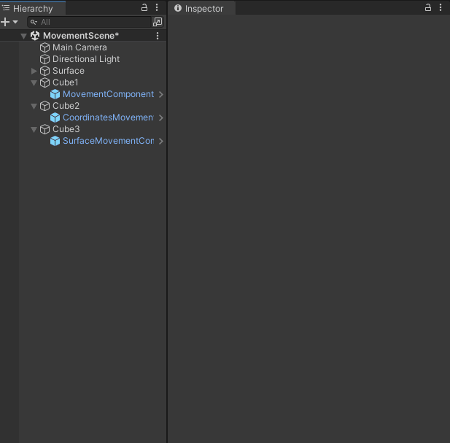Select MovementScene scene row
The width and height of the screenshot is (450, 443).
coord(83,36)
